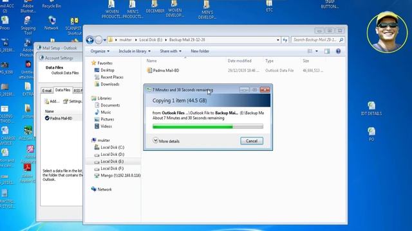The image size is (412, 231).
Task: Open Settings for the data file
Action: [x=73, y=101]
